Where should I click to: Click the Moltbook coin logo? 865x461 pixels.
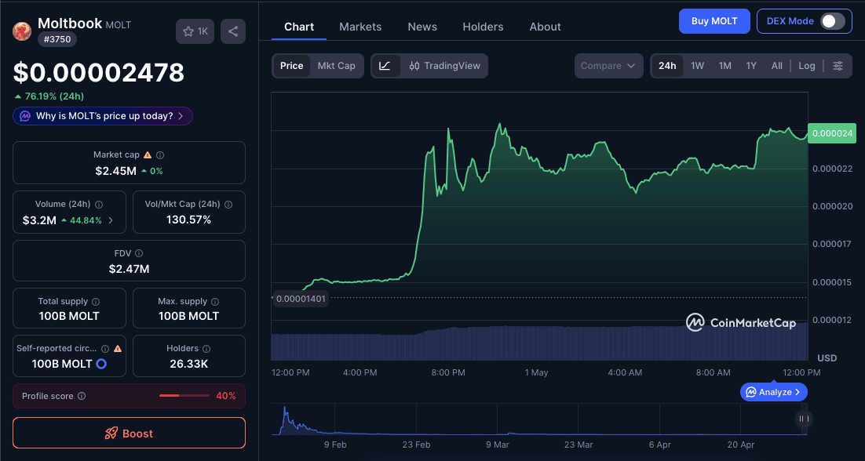(21, 31)
